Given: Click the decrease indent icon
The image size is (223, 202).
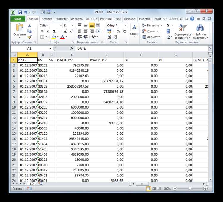Looking at the screenshot, I should [80, 37].
